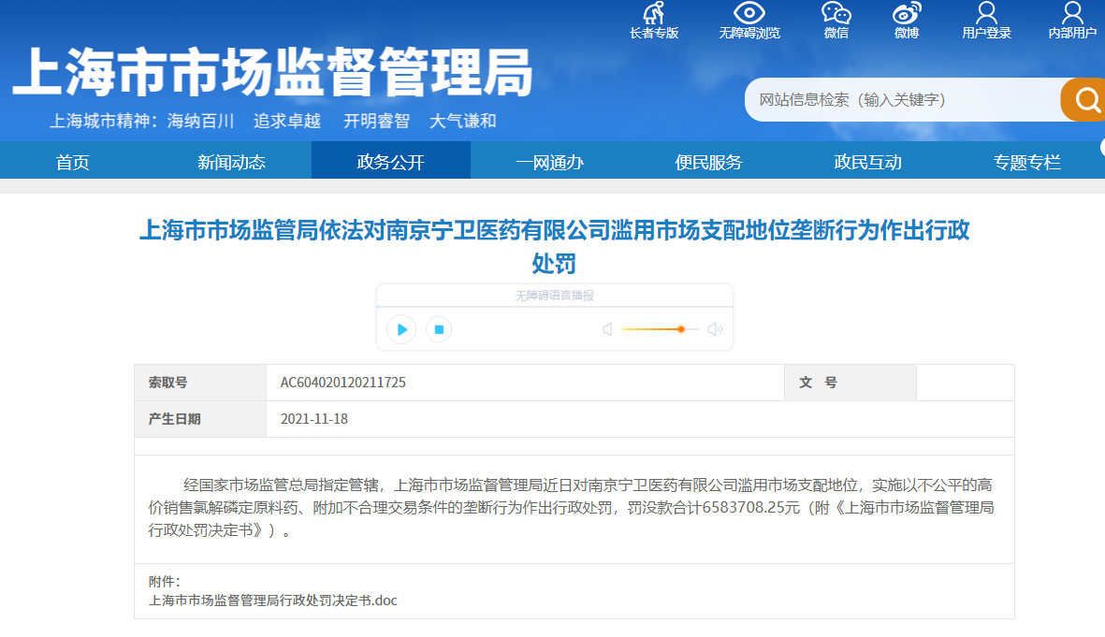Click the WeChat (微信) icon
The image size is (1105, 637).
click(x=836, y=14)
